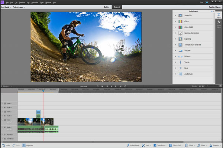Expand the Smart Fix adjustment
Image resolution: width=223 pixels, height=148 pixels.
tap(175, 16)
